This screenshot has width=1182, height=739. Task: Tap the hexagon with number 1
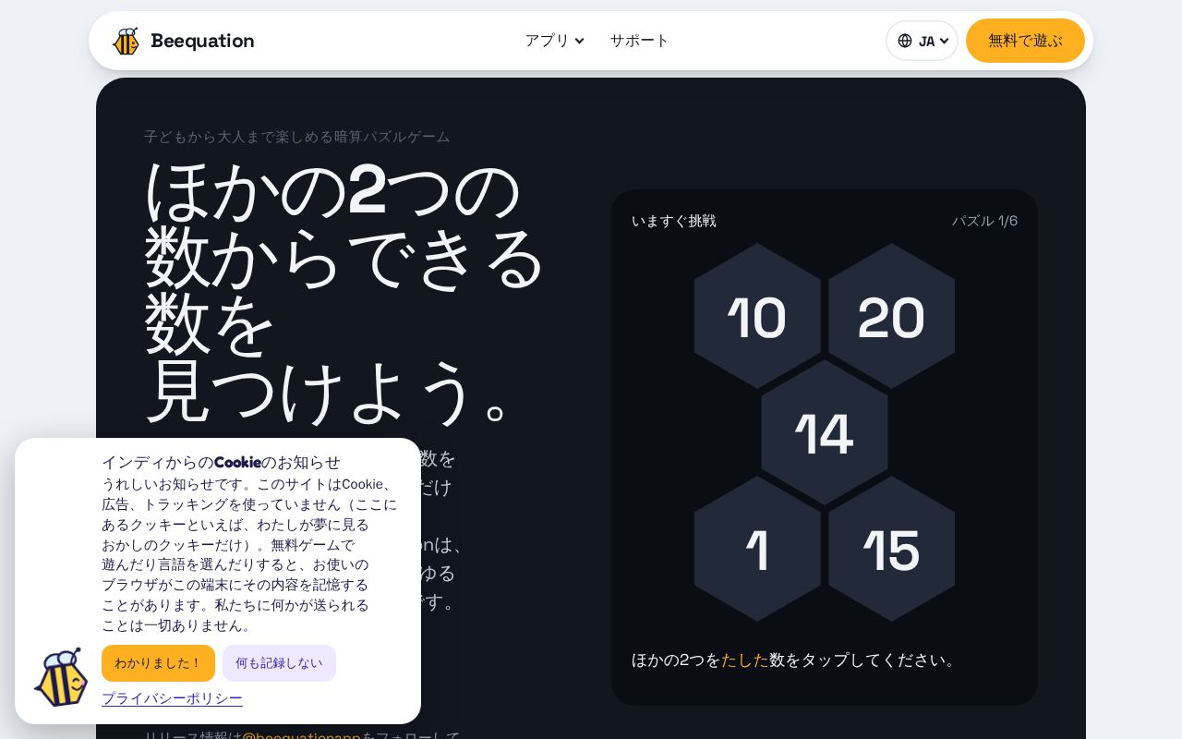click(757, 549)
